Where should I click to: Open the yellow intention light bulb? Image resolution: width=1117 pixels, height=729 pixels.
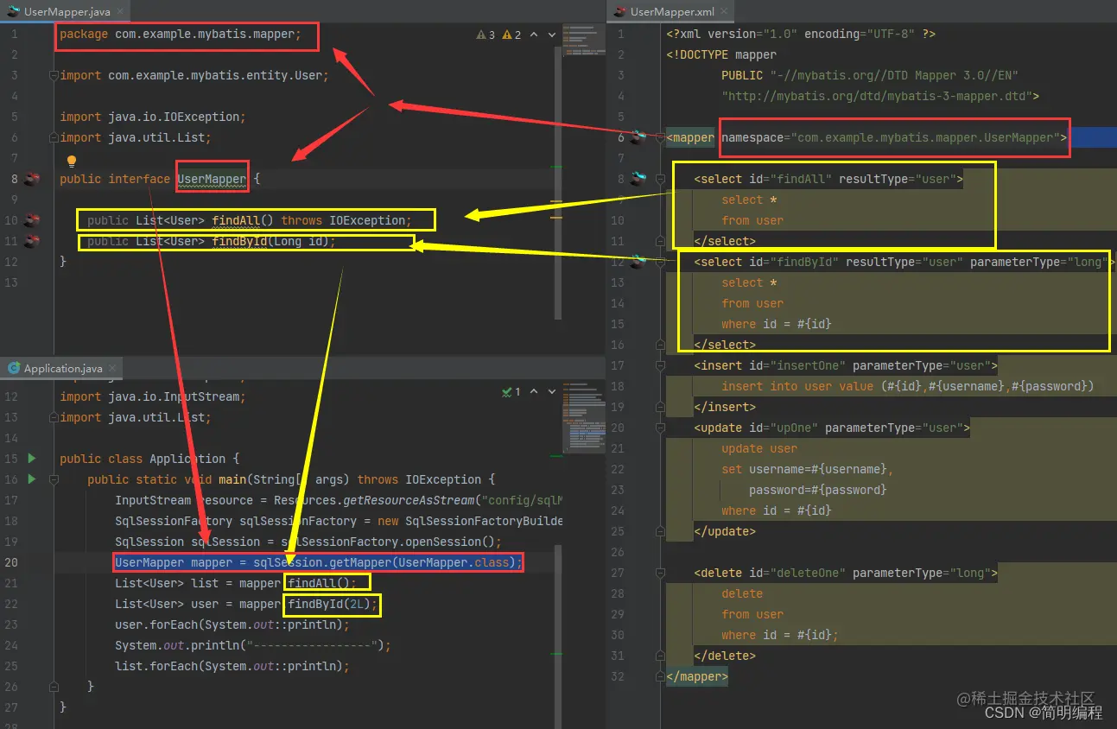72,161
